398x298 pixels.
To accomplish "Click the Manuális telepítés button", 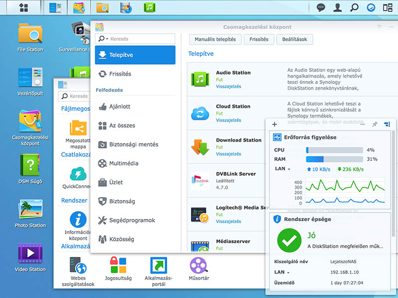I will coord(215,39).
